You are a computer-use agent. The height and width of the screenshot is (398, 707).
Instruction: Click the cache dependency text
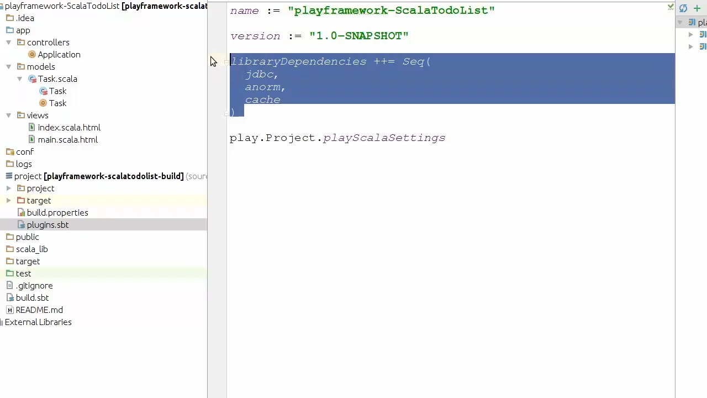click(x=263, y=100)
